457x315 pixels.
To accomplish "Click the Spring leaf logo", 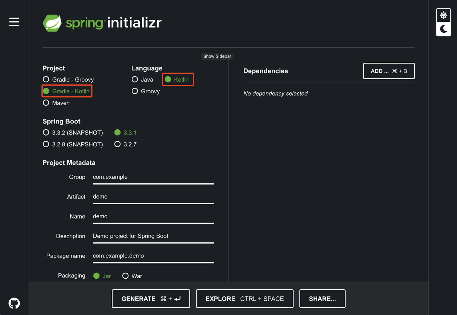I will click(x=52, y=23).
